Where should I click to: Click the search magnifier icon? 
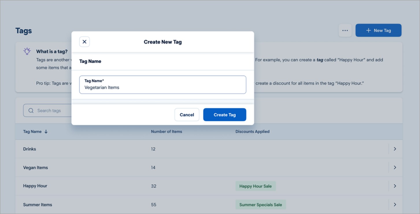[31, 110]
